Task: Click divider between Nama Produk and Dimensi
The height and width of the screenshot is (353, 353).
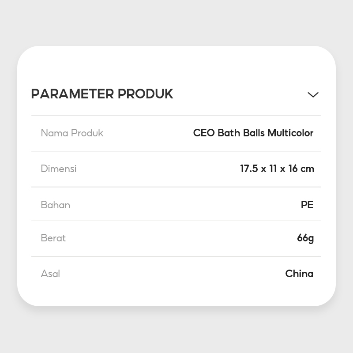Action: point(176,151)
